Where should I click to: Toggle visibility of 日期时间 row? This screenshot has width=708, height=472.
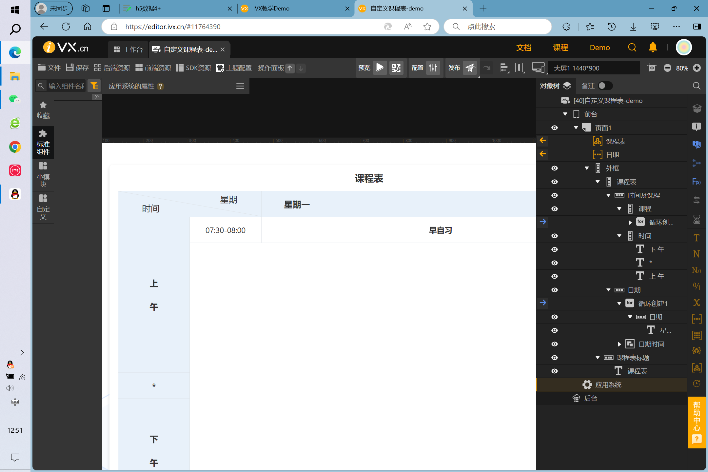pos(555,344)
